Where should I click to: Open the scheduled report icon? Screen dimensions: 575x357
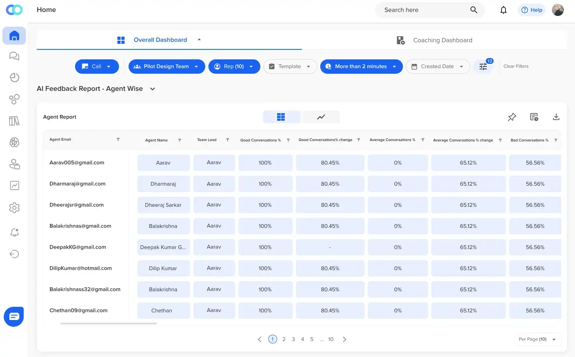(x=534, y=117)
